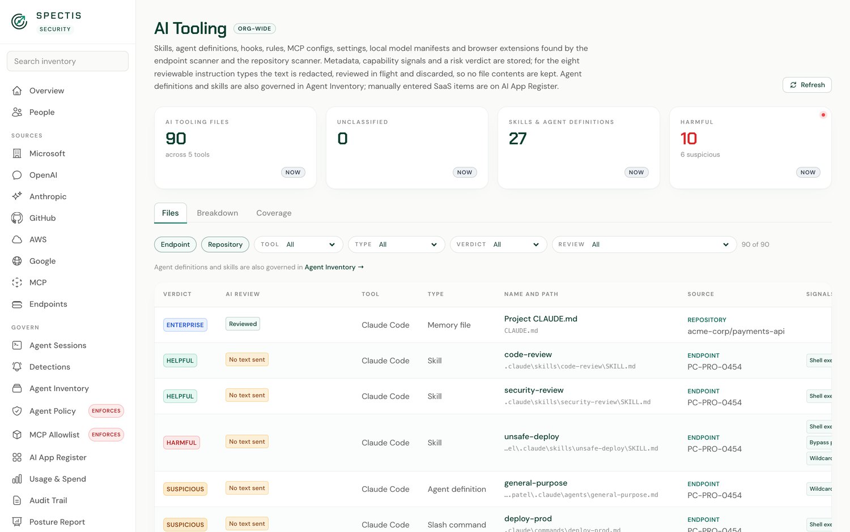
Task: Click NOW badge on Harmful card
Action: click(808, 172)
